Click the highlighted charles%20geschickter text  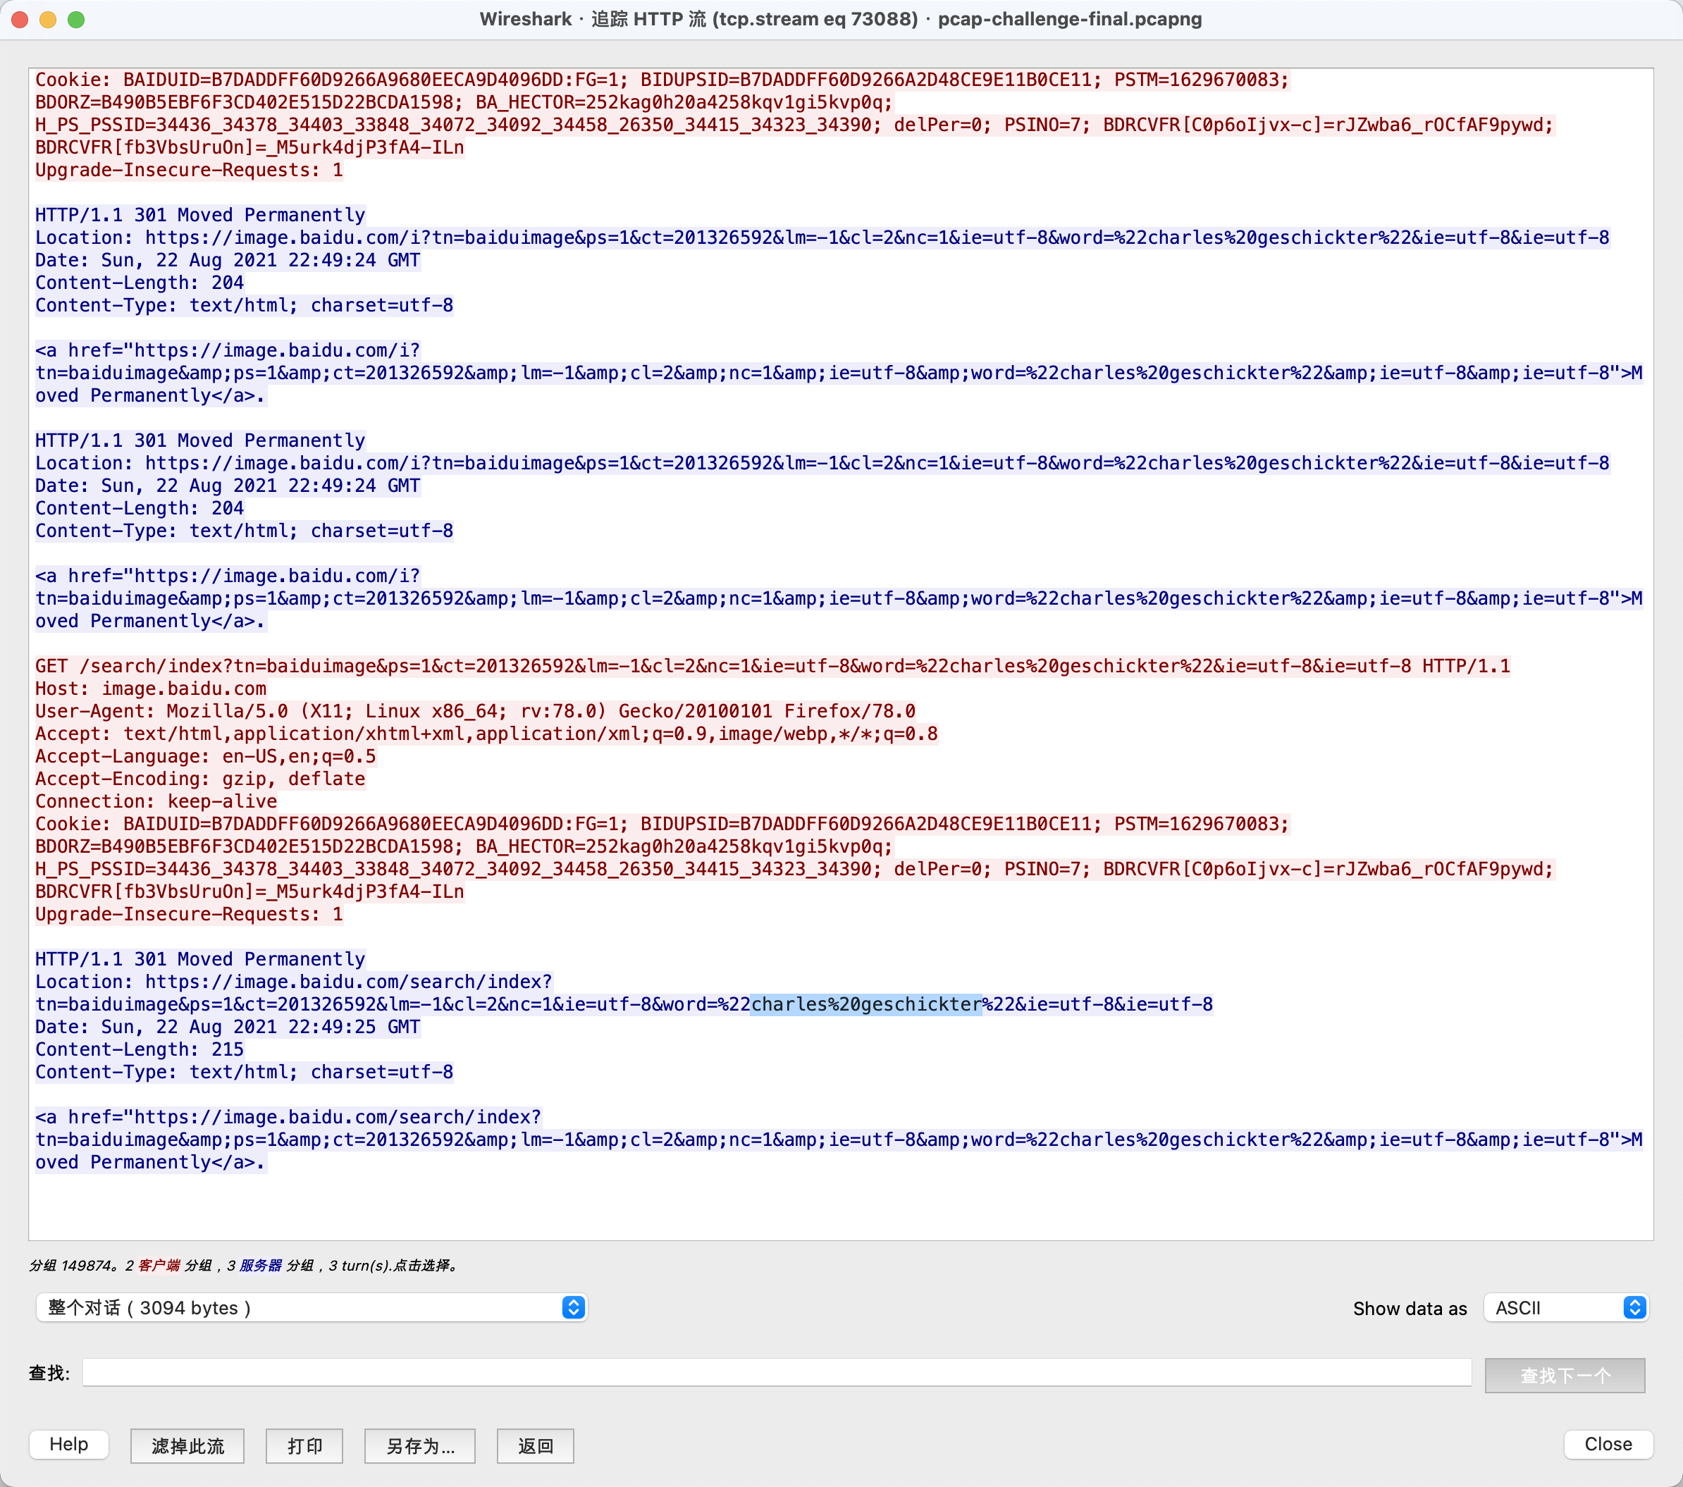[x=866, y=1004]
